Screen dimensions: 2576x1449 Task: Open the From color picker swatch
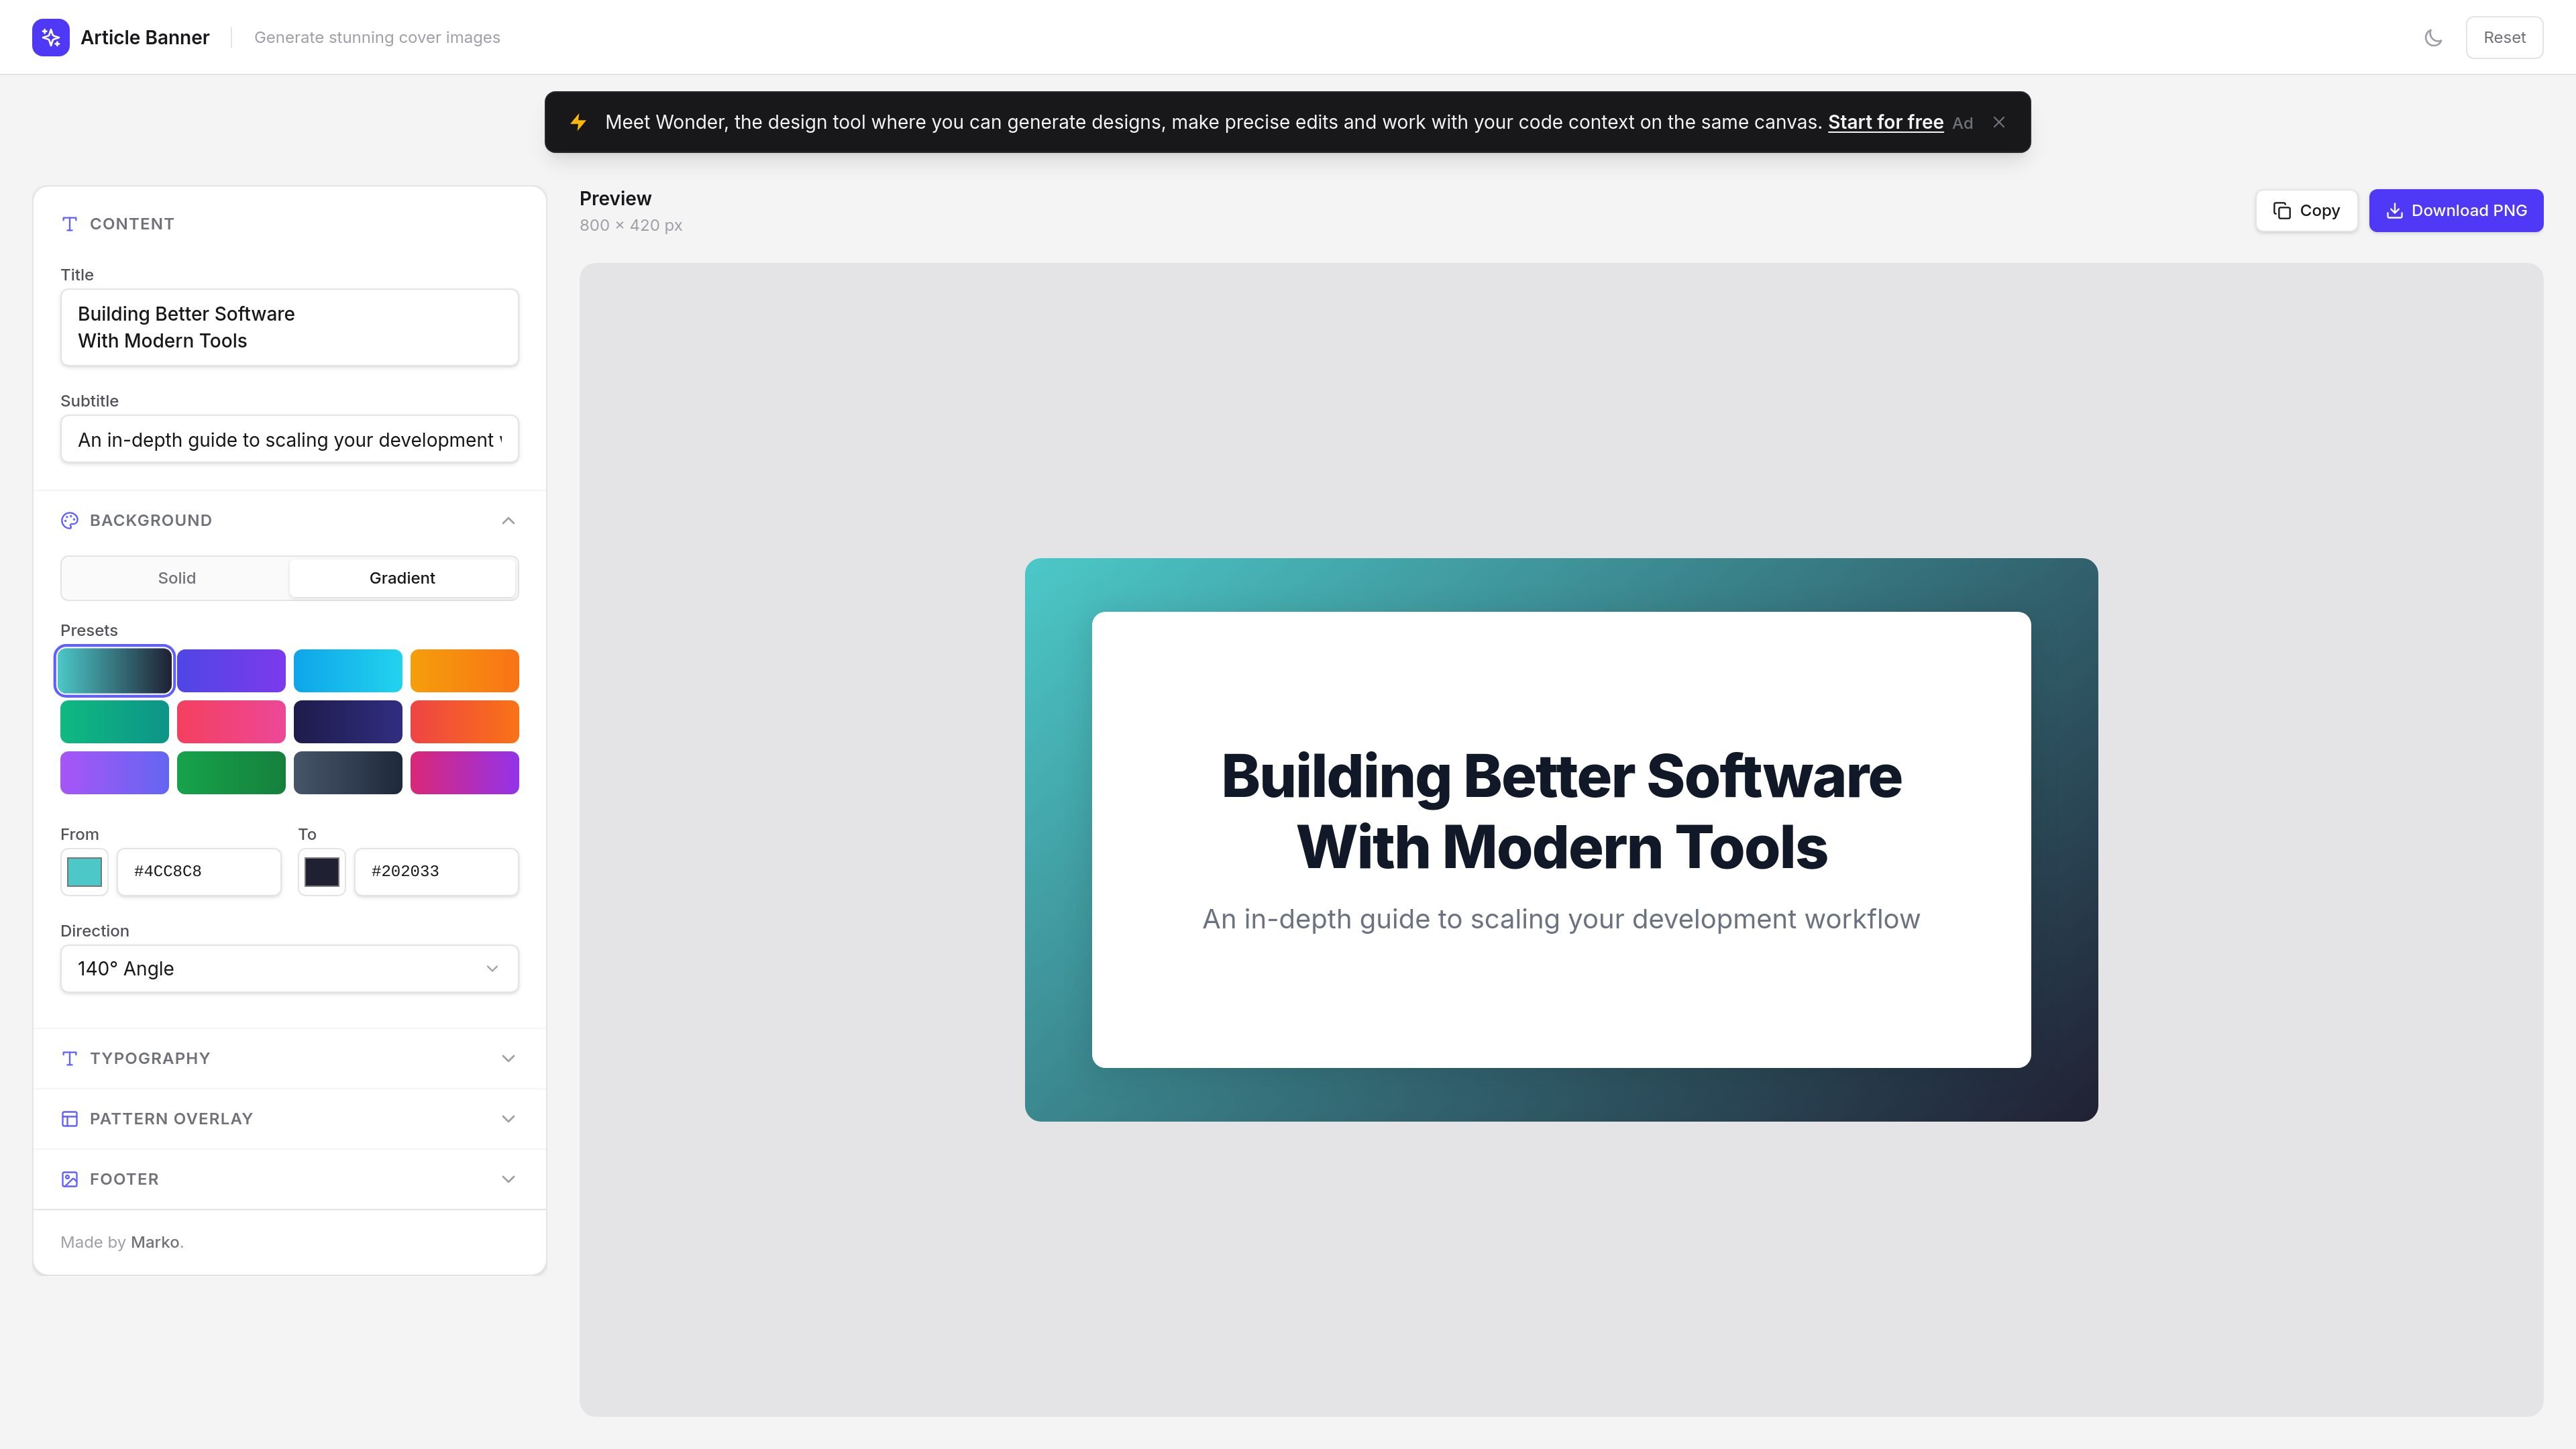point(84,872)
